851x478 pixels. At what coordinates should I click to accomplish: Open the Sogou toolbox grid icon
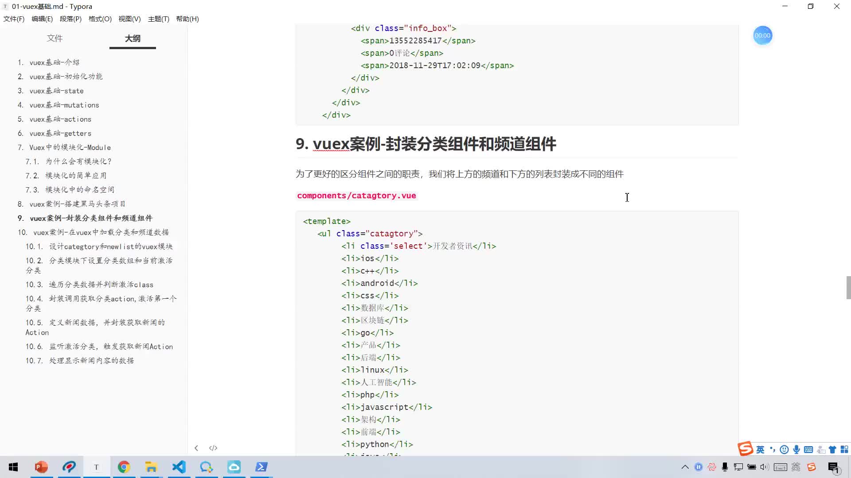point(844,450)
